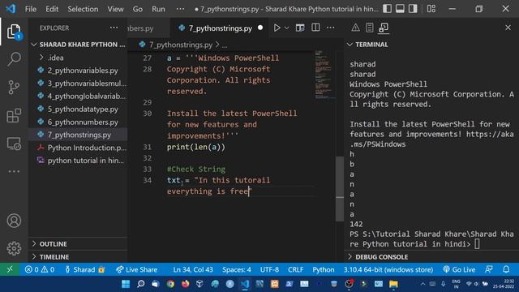Screen dimensions: 519x292
Task: Select Python interpreter 3.10.4 64-bit
Action: coord(388,269)
